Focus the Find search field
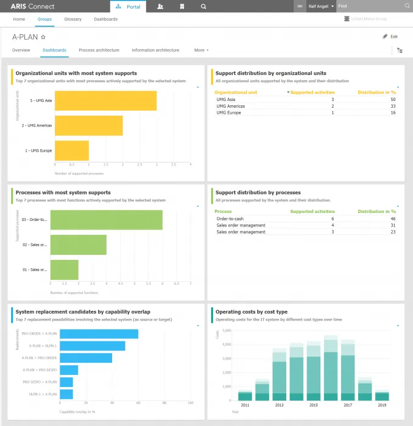Viewport: 413px width, 426px height. point(370,6)
